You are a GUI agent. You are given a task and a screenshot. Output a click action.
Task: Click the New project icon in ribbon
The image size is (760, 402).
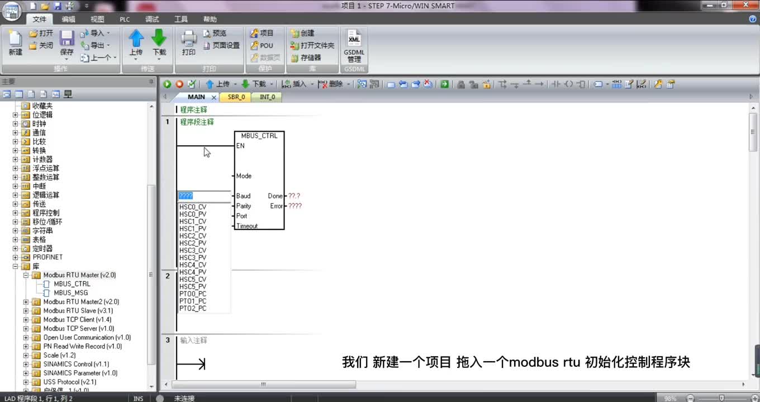tap(16, 38)
